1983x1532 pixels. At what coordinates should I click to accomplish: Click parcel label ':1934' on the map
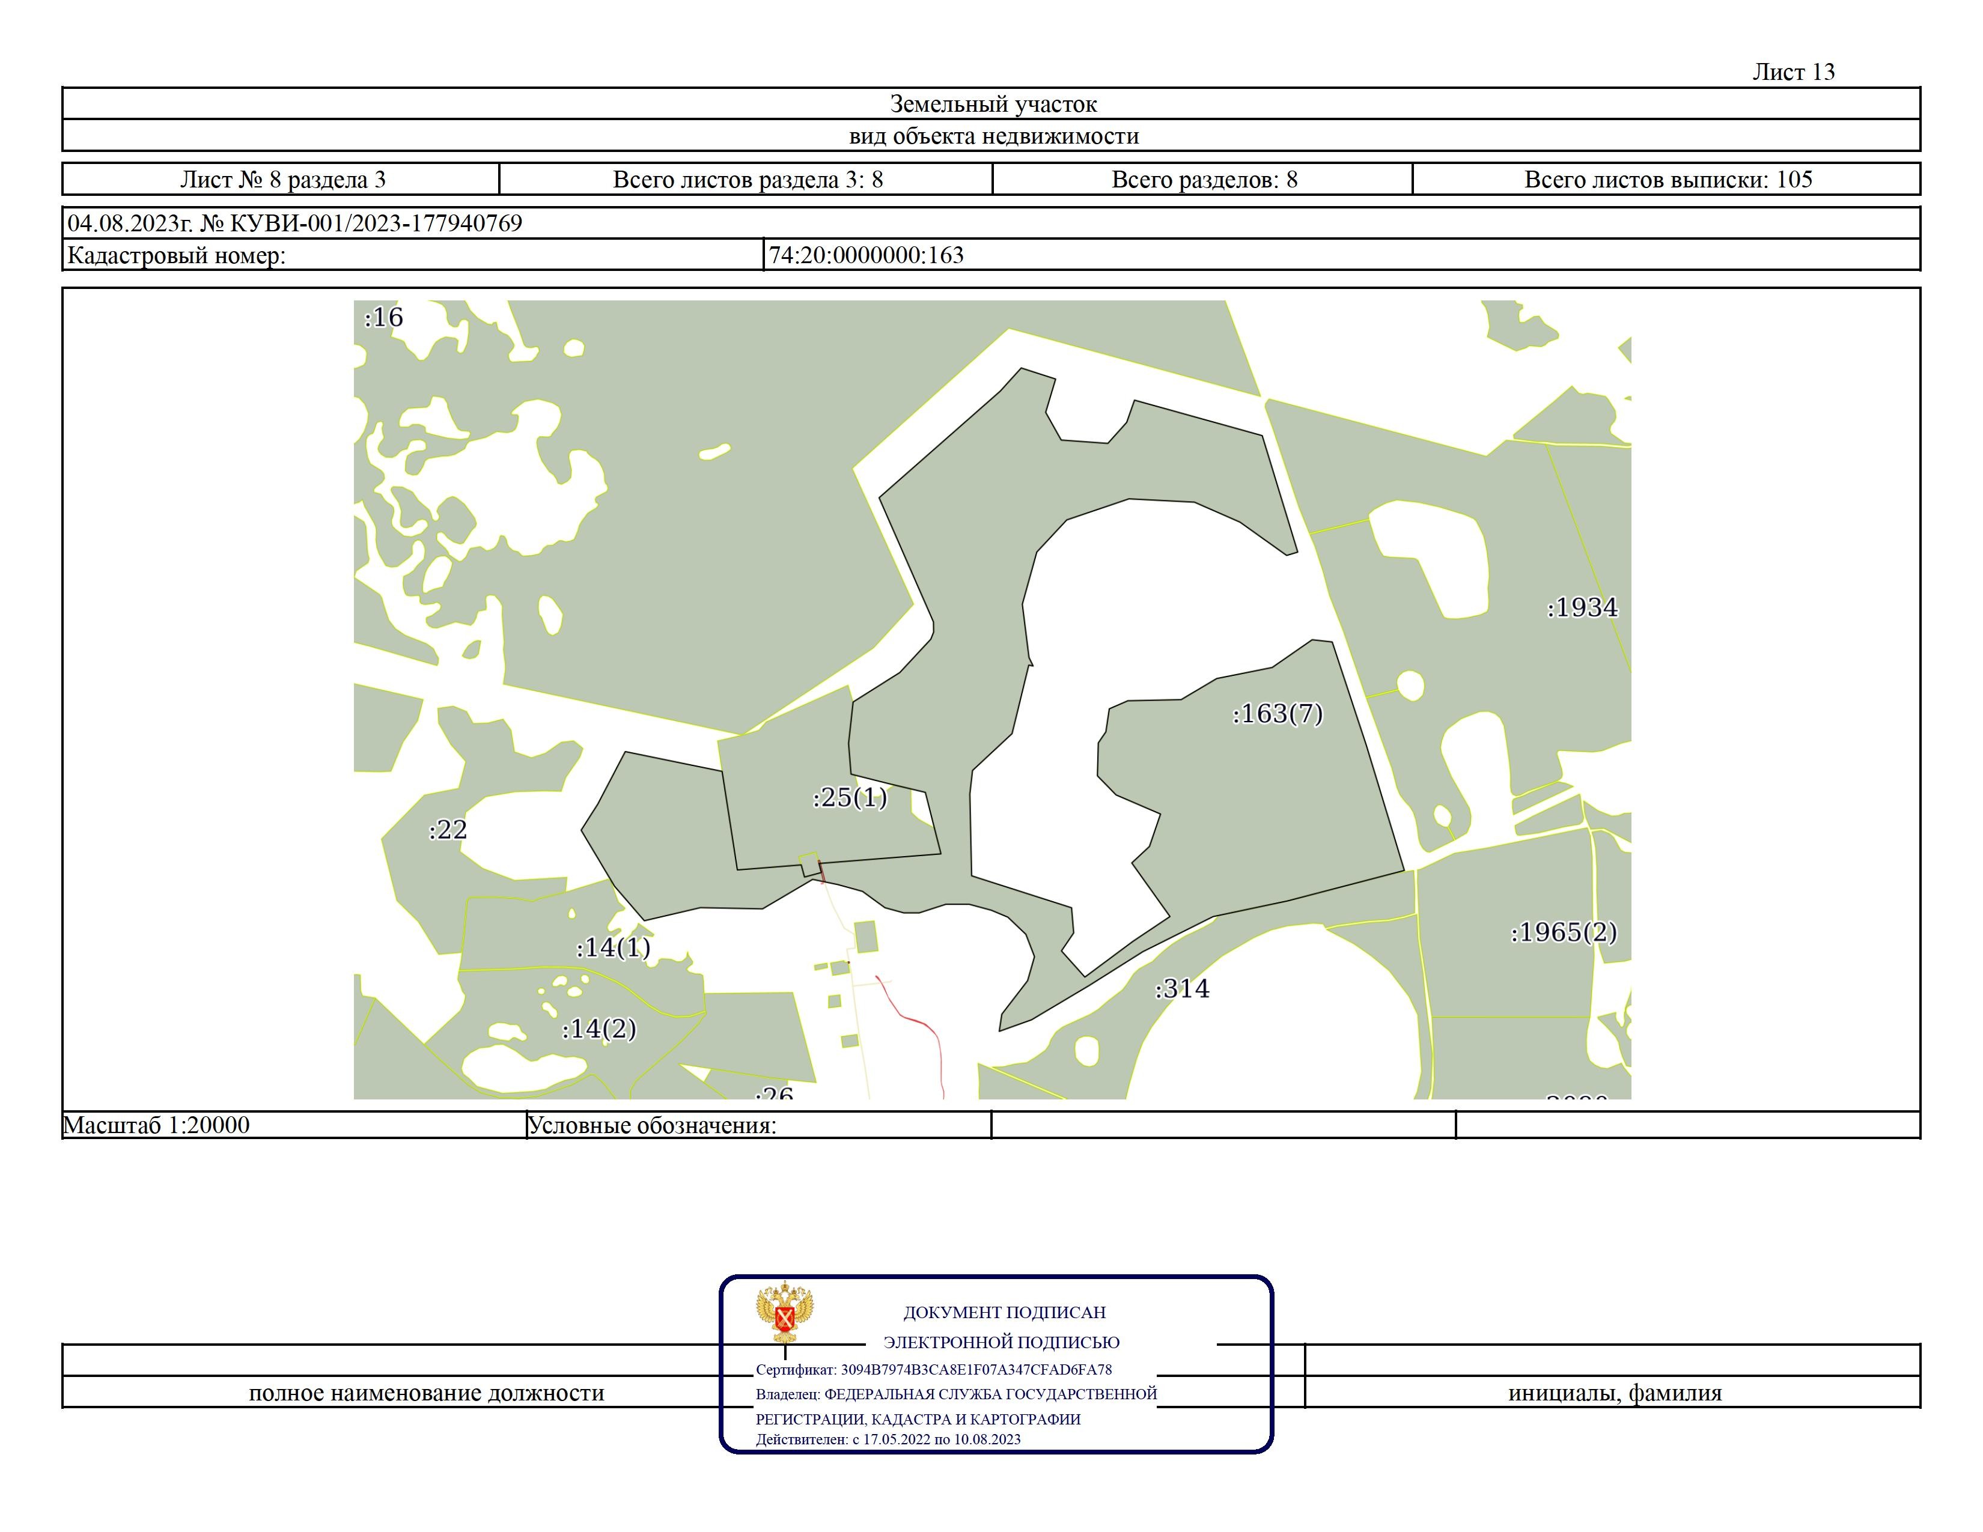[x=1582, y=607]
